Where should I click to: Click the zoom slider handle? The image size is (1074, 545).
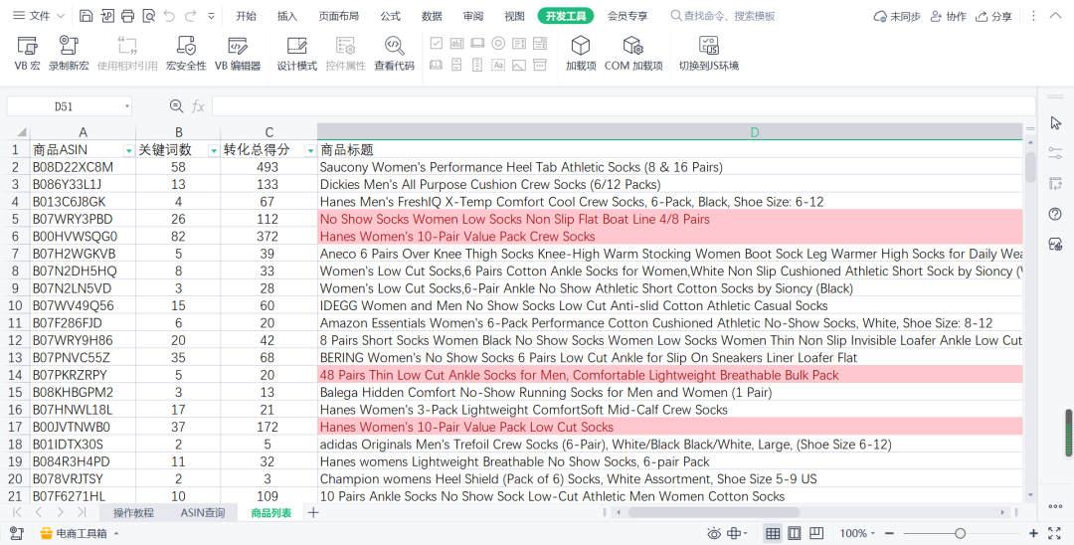pyautogui.click(x=961, y=533)
